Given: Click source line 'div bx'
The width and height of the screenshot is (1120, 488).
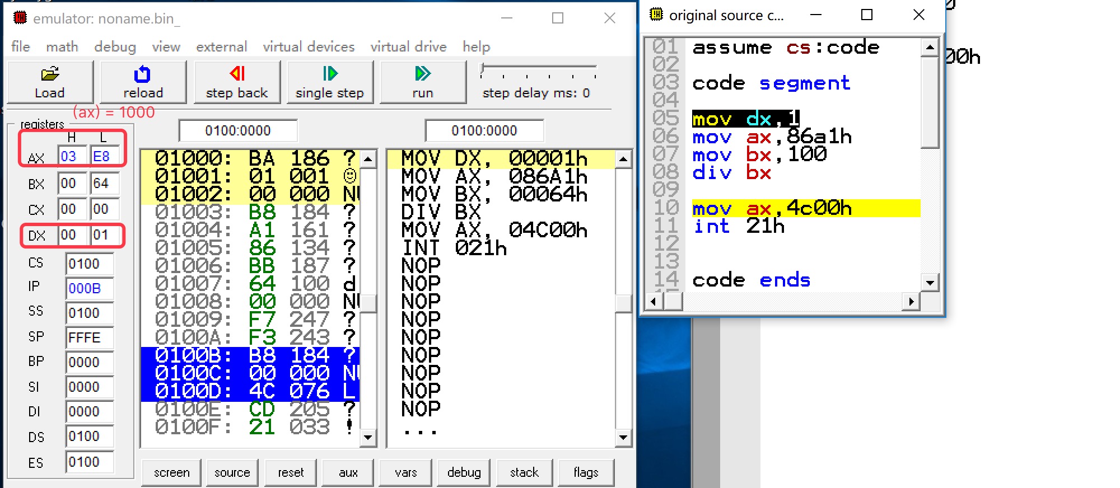Looking at the screenshot, I should tap(732, 172).
